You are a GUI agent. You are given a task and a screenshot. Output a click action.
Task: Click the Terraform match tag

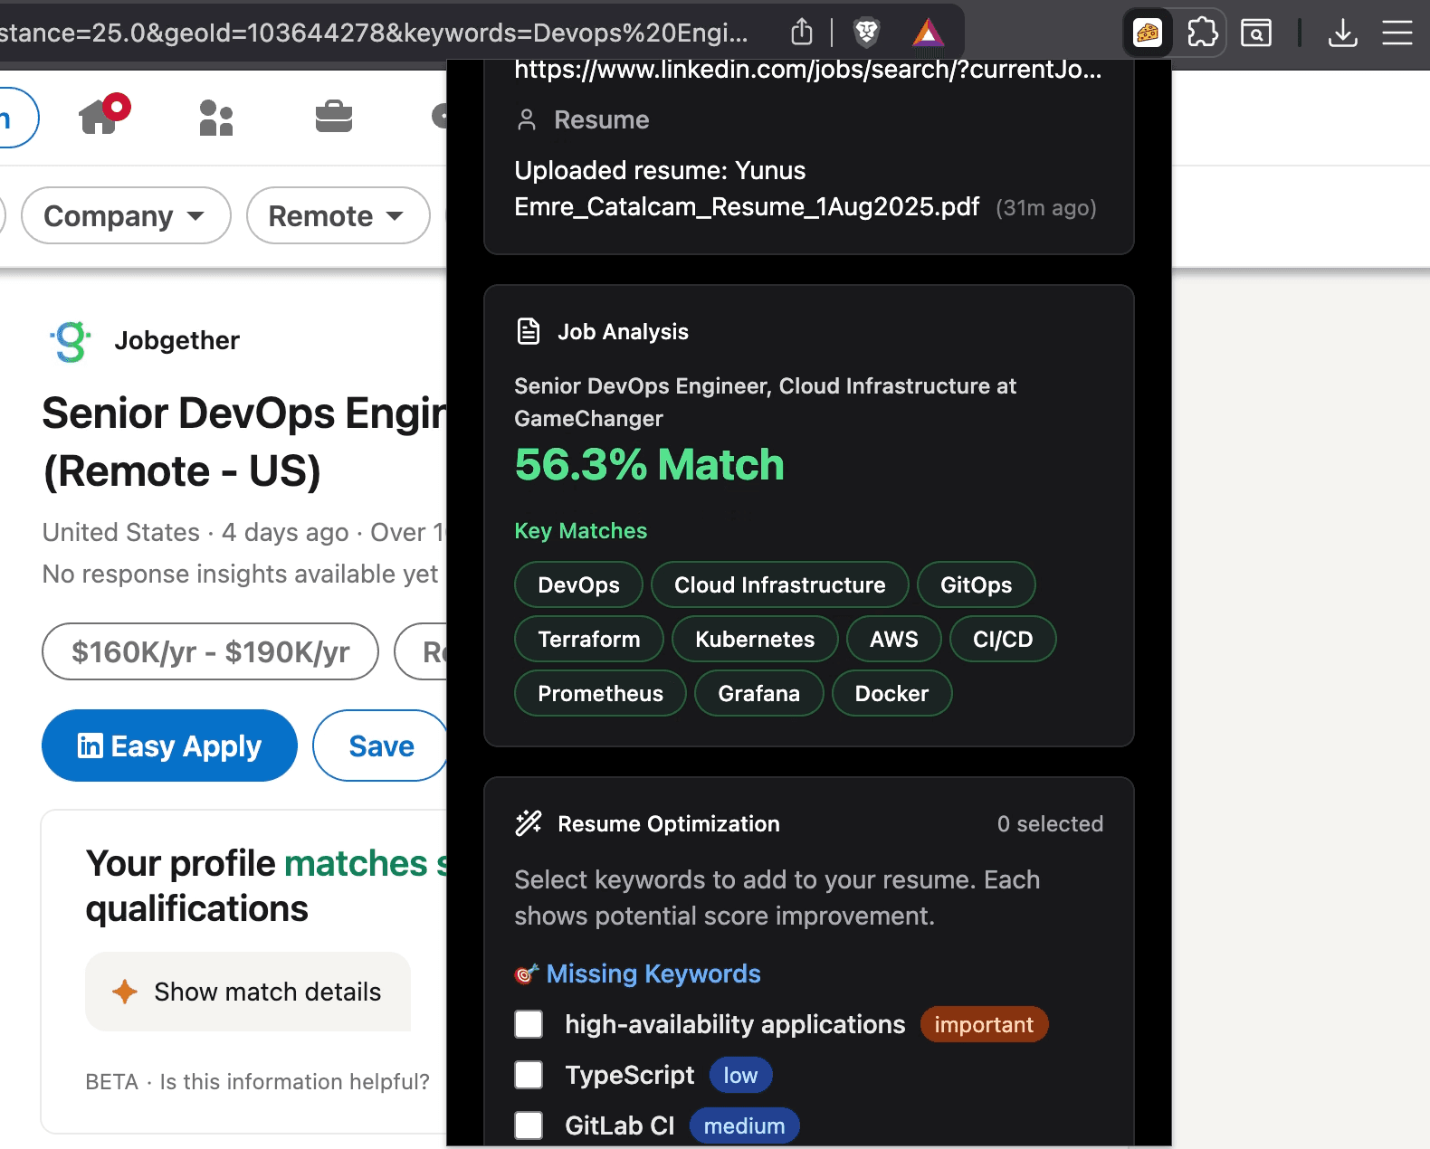[588, 639]
